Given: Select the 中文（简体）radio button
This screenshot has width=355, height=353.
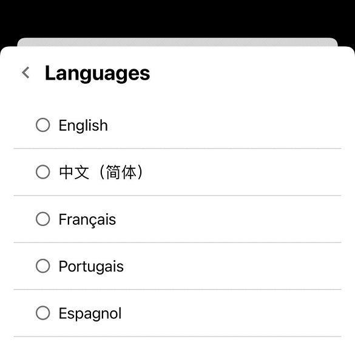Looking at the screenshot, I should pyautogui.click(x=43, y=172).
